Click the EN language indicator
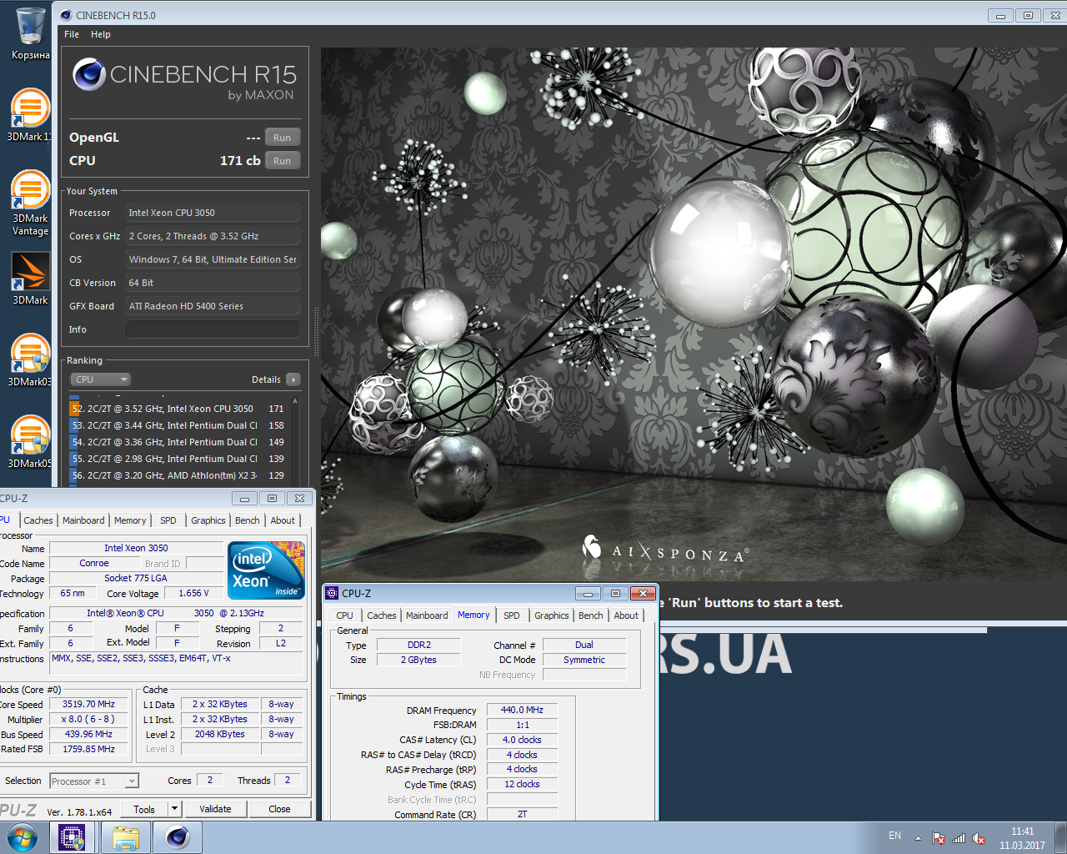This screenshot has height=854, width=1067. click(894, 836)
